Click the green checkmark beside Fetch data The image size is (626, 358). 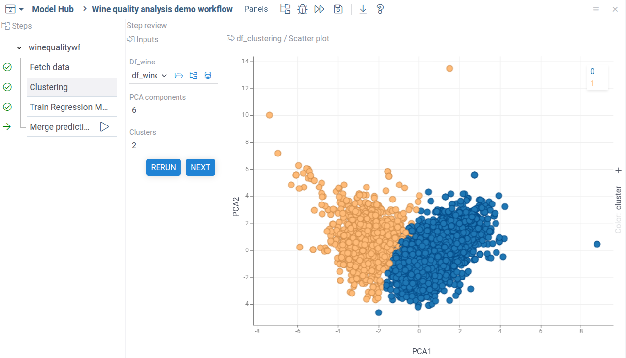pyautogui.click(x=7, y=67)
